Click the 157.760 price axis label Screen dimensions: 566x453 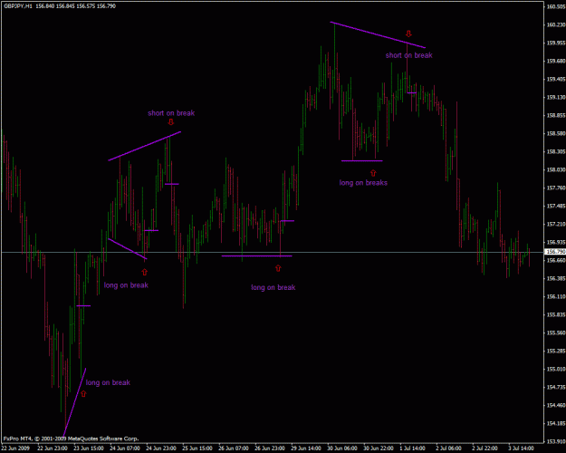click(556, 188)
